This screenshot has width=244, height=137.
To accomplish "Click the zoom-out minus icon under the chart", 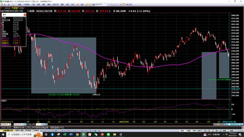I will click(232, 124).
